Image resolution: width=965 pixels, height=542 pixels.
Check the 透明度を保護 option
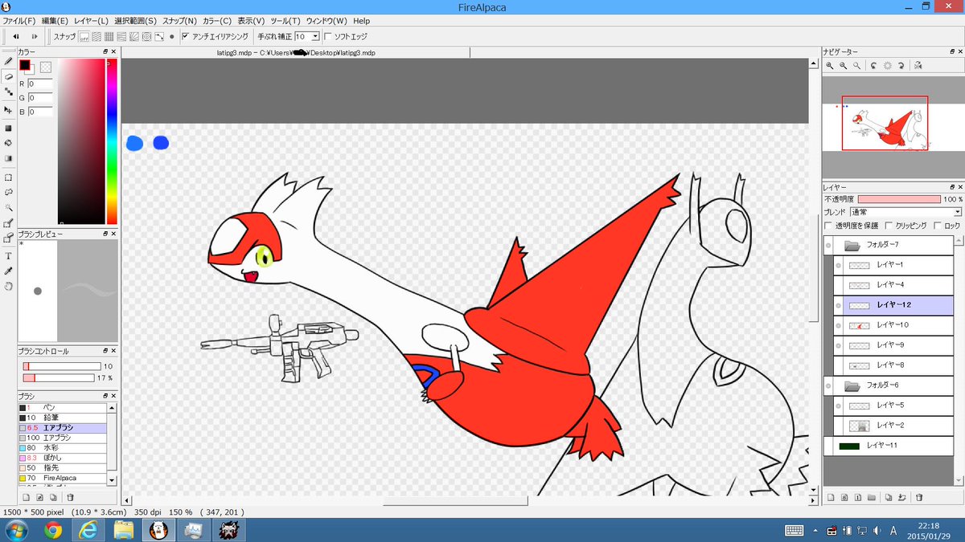pos(827,226)
